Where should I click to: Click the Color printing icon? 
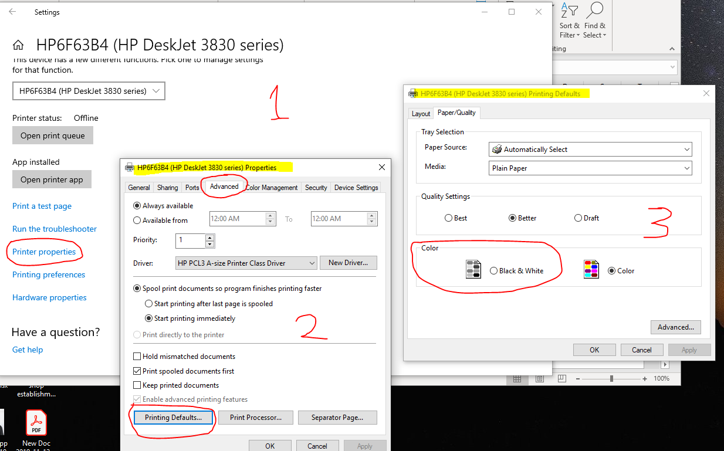click(x=591, y=269)
